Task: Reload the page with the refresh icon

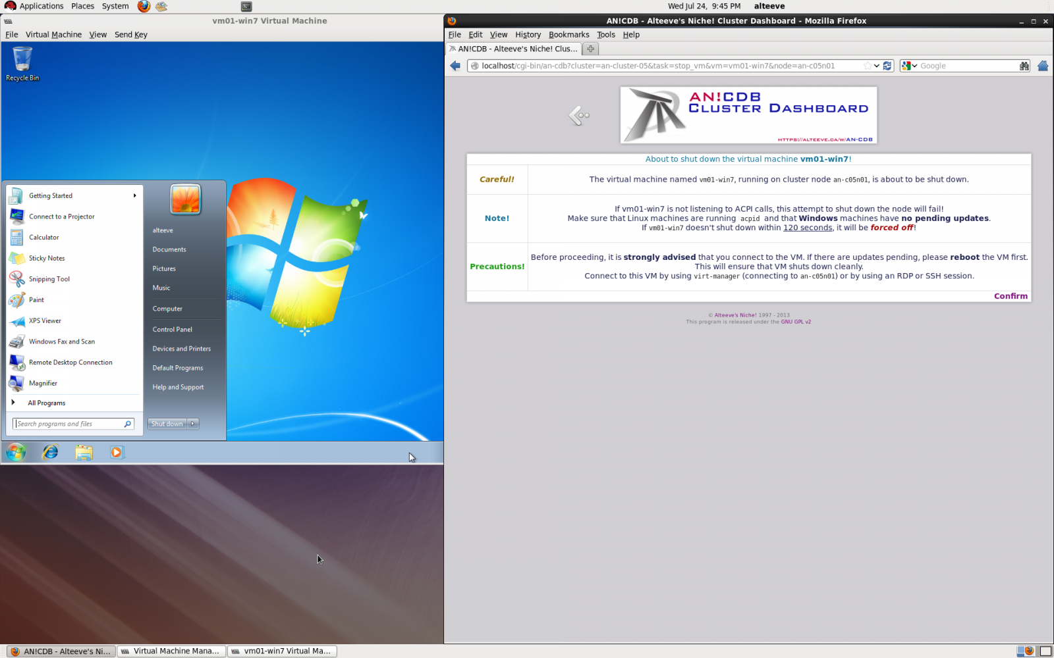Action: 887,66
